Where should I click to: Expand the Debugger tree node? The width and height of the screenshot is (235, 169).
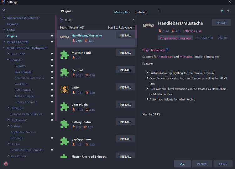8,108
